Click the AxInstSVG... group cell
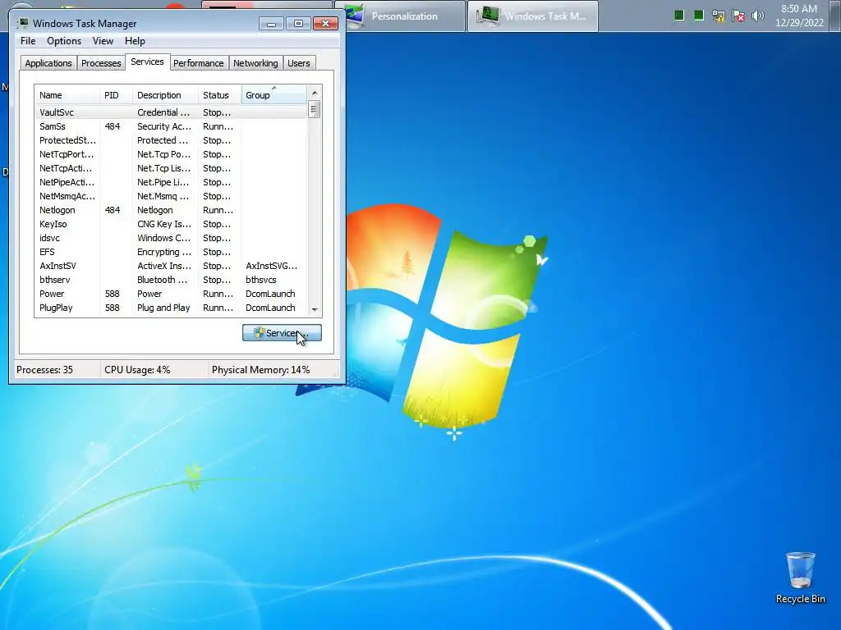Screen dimensions: 841x630 [x=271, y=266]
